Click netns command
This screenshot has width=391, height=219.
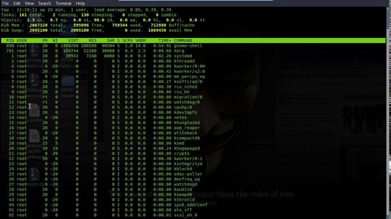[180, 117]
